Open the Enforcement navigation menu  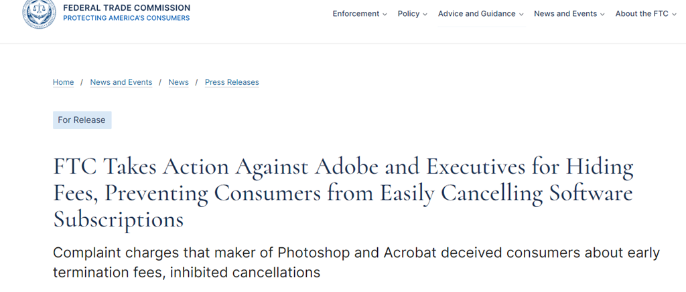(356, 13)
